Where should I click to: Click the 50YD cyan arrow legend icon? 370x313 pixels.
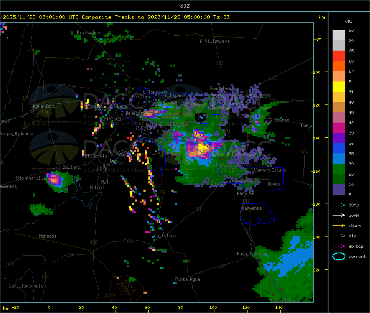click(339, 205)
